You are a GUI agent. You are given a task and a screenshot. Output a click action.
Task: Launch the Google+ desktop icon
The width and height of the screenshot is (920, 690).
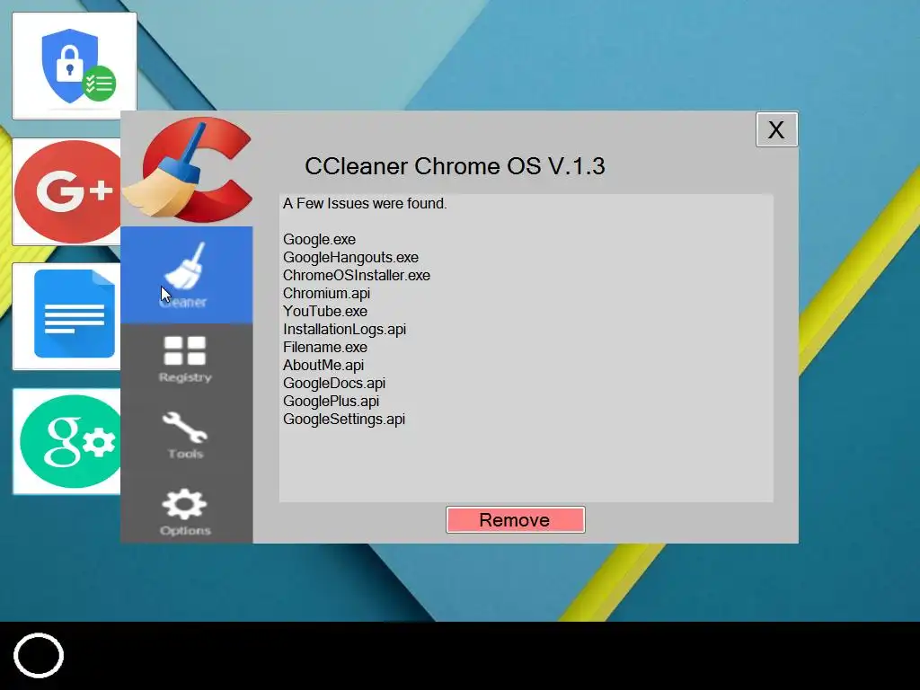click(x=66, y=191)
